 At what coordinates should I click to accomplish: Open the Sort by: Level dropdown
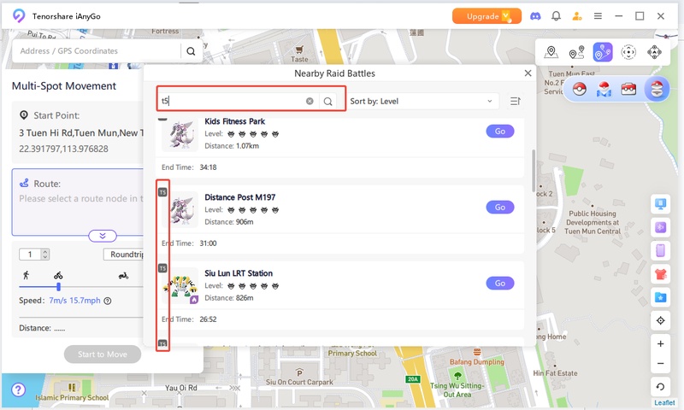(x=422, y=101)
